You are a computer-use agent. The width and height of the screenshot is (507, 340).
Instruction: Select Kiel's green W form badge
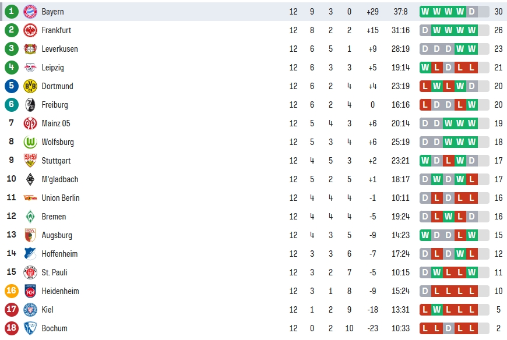click(x=437, y=310)
